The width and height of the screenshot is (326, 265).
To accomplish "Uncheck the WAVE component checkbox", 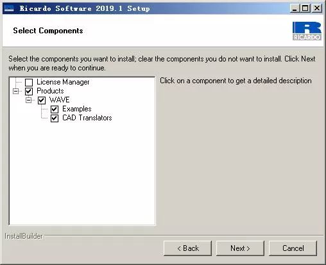I will click(42, 100).
